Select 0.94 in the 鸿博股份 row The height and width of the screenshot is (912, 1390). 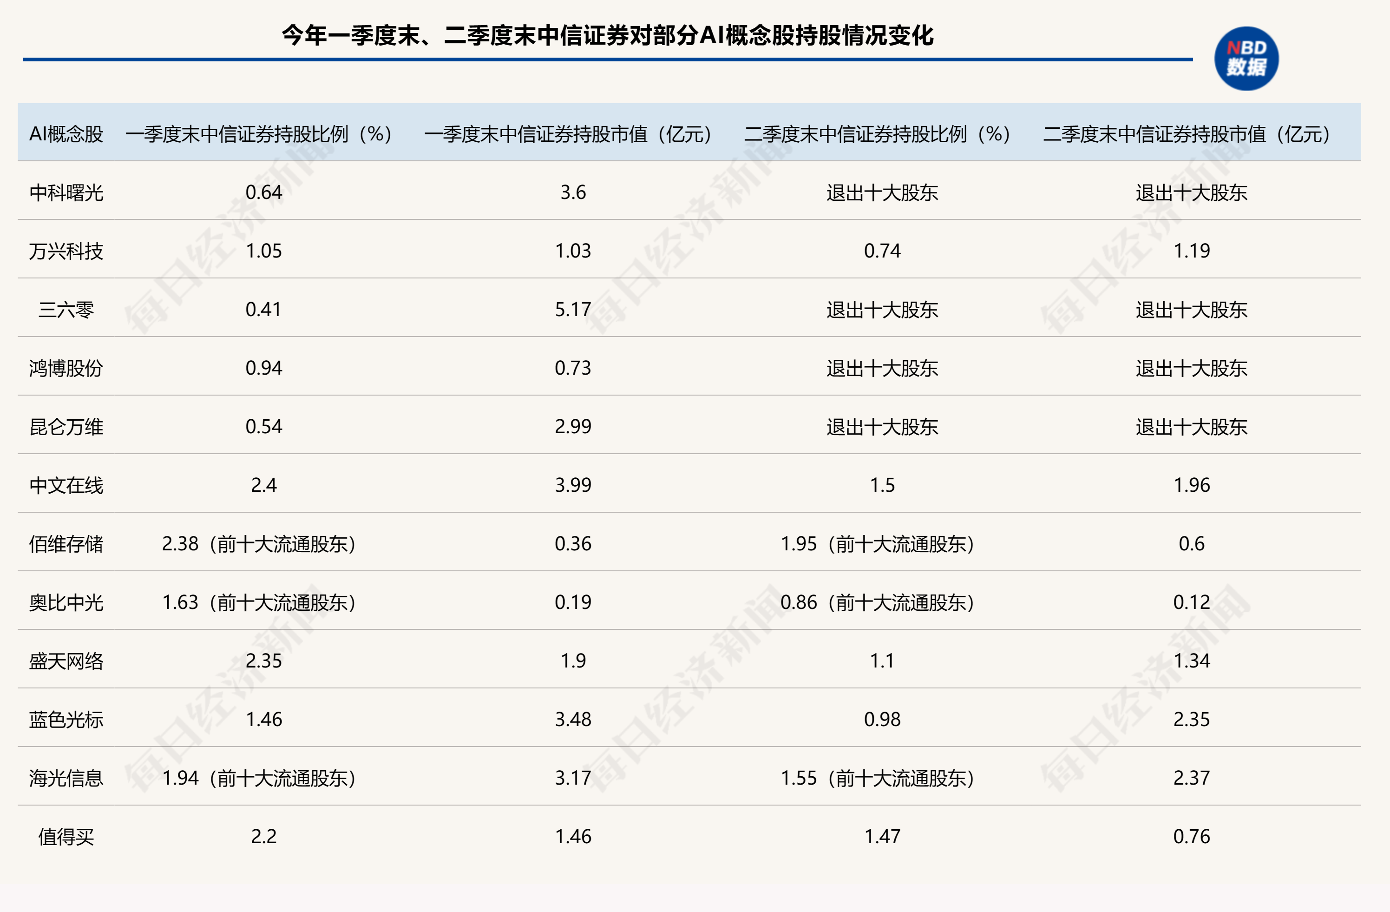263,368
